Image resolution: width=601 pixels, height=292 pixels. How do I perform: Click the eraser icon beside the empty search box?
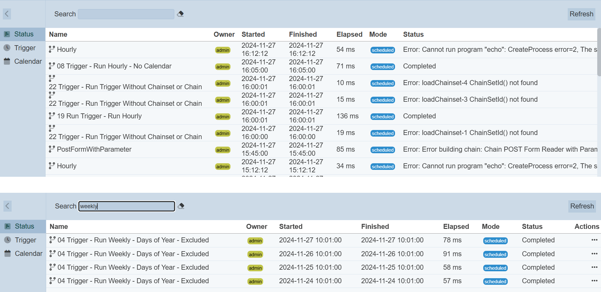coord(180,14)
